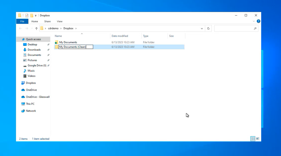Go up one folder level
This screenshot has height=156, width=281.
[x=36, y=28]
